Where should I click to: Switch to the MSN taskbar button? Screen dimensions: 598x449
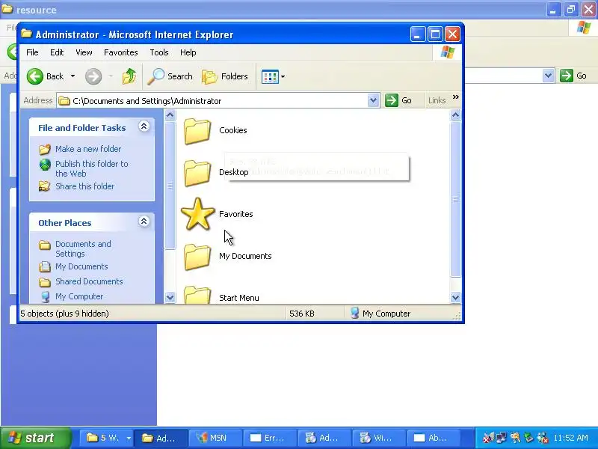215,438
